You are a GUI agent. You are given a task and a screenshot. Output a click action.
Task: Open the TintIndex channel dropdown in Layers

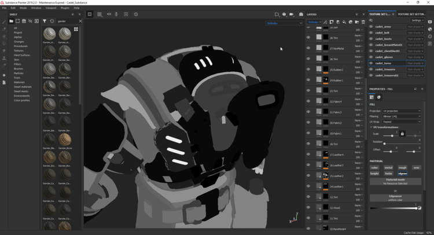pyautogui.click(x=314, y=22)
